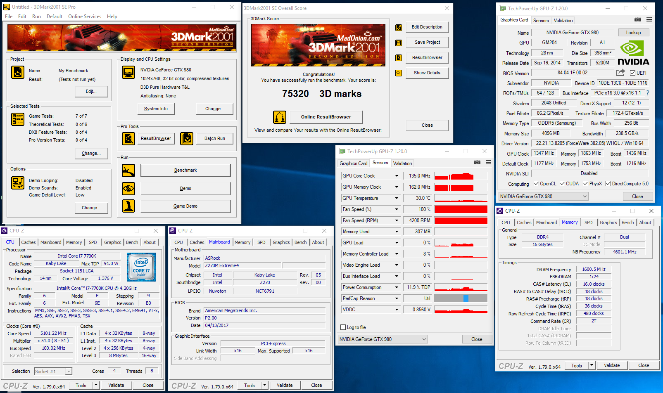Click the Online ResultBrowser button
663x393 pixels.
tap(326, 117)
